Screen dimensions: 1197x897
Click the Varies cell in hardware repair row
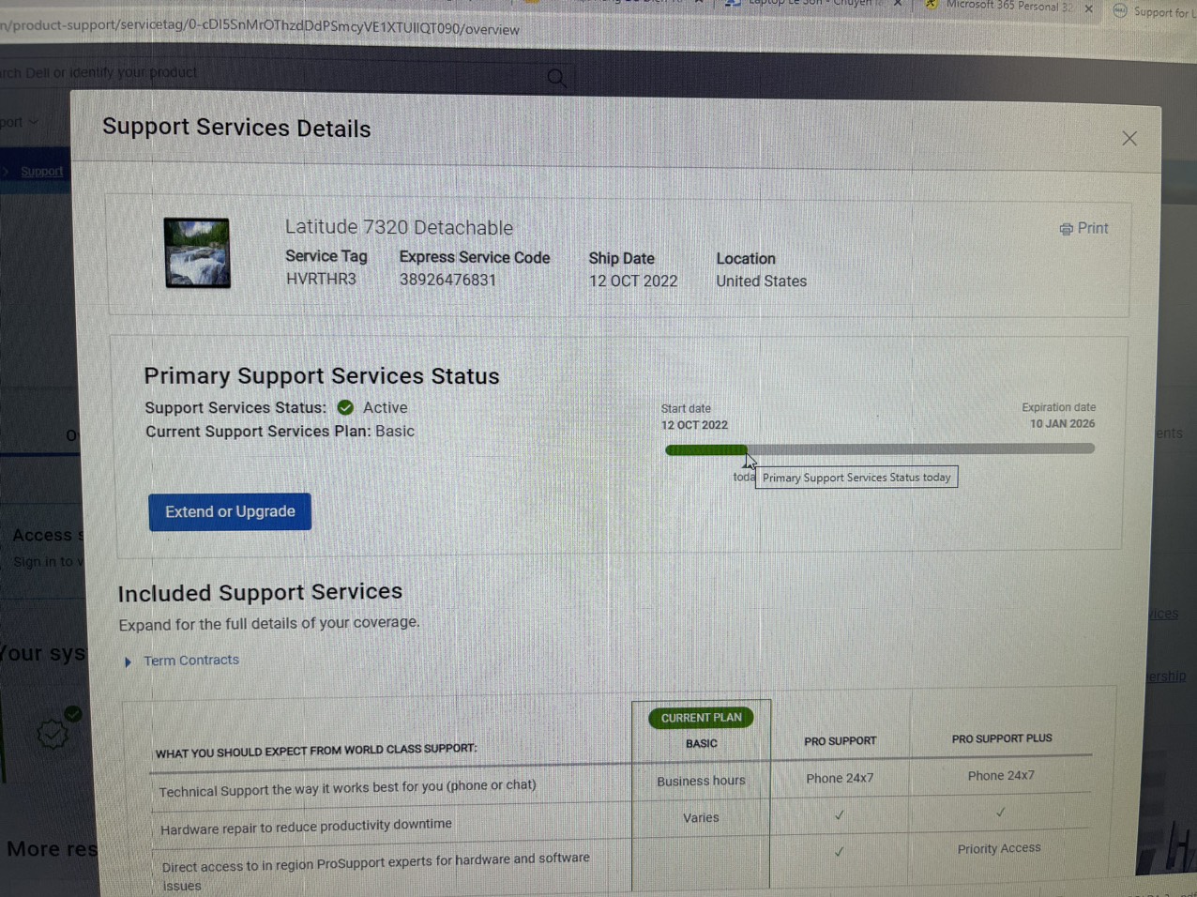[701, 818]
